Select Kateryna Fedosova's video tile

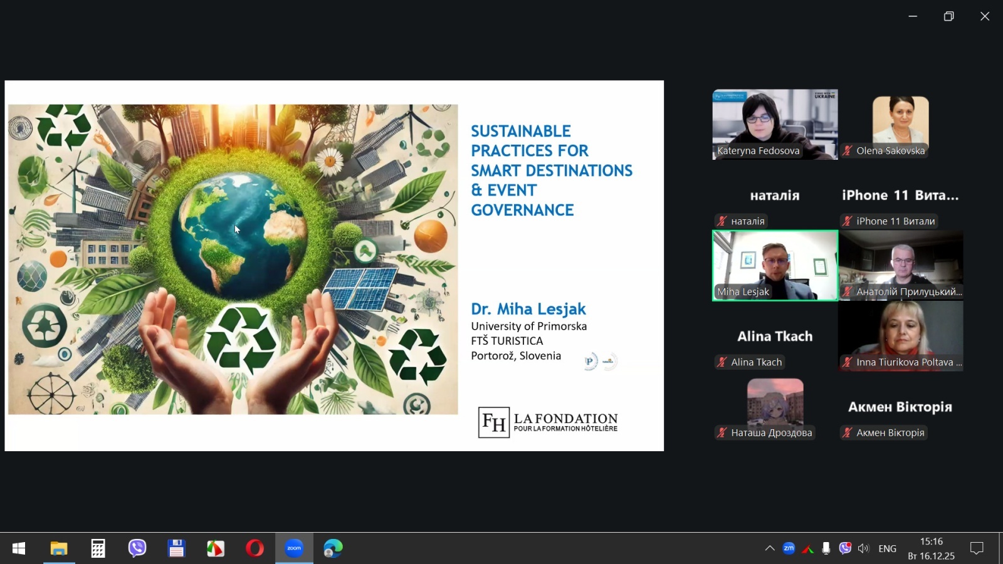pos(775,124)
